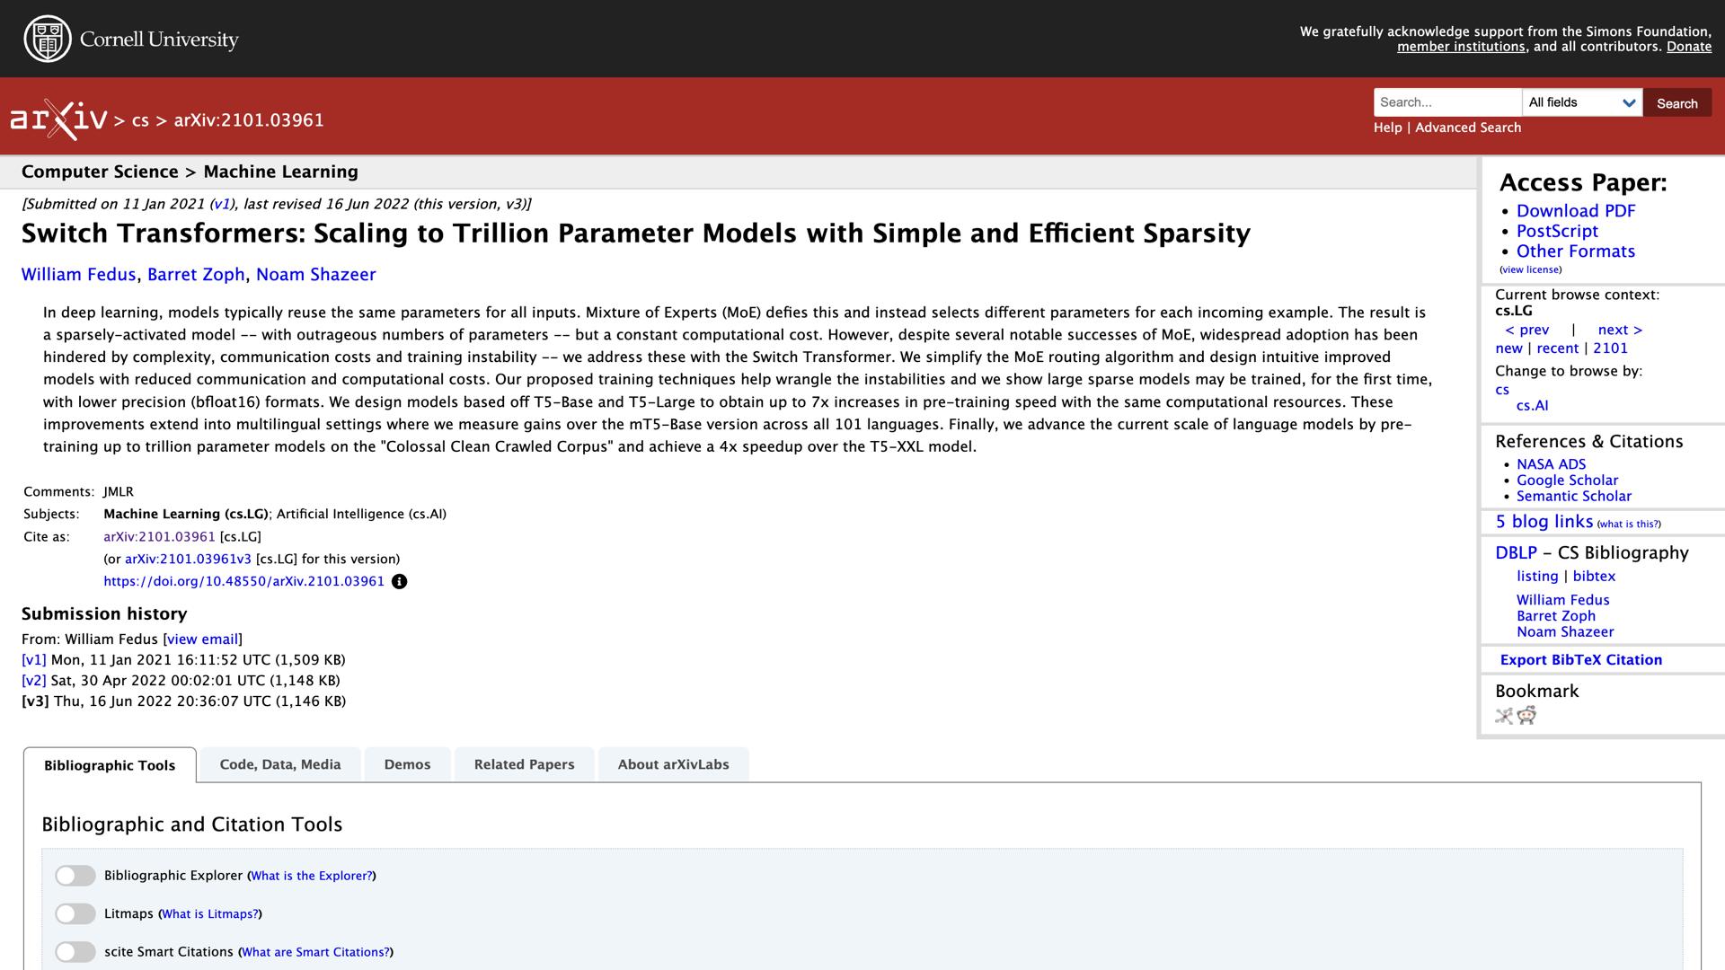Click the search input field
The height and width of the screenshot is (970, 1725).
coord(1447,102)
